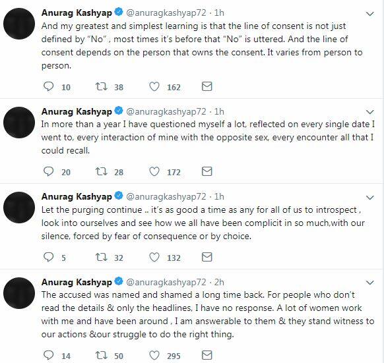
Task: Reply to the tweet with 5 replies
Action: pos(48,257)
